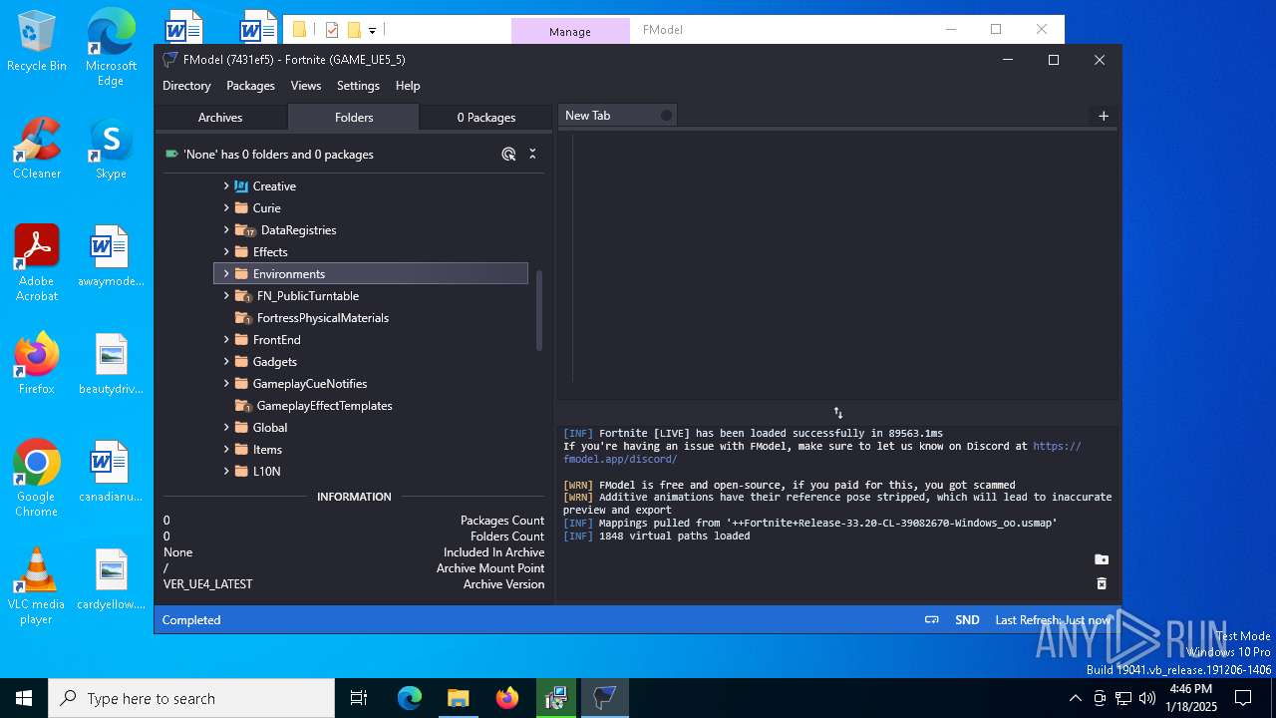This screenshot has height=718, width=1276.
Task: Click FModel icon in the taskbar
Action: [604, 698]
